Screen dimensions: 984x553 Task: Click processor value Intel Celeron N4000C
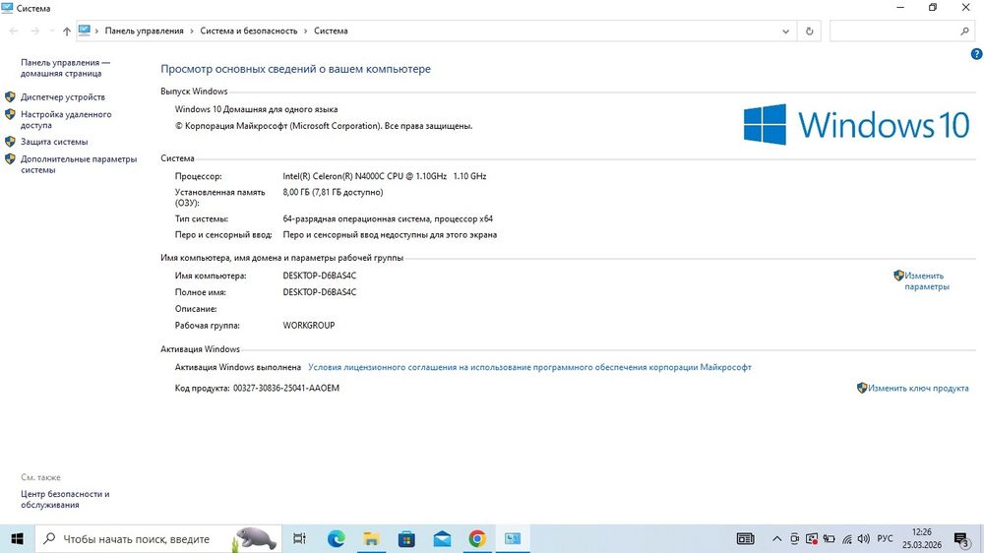384,176
